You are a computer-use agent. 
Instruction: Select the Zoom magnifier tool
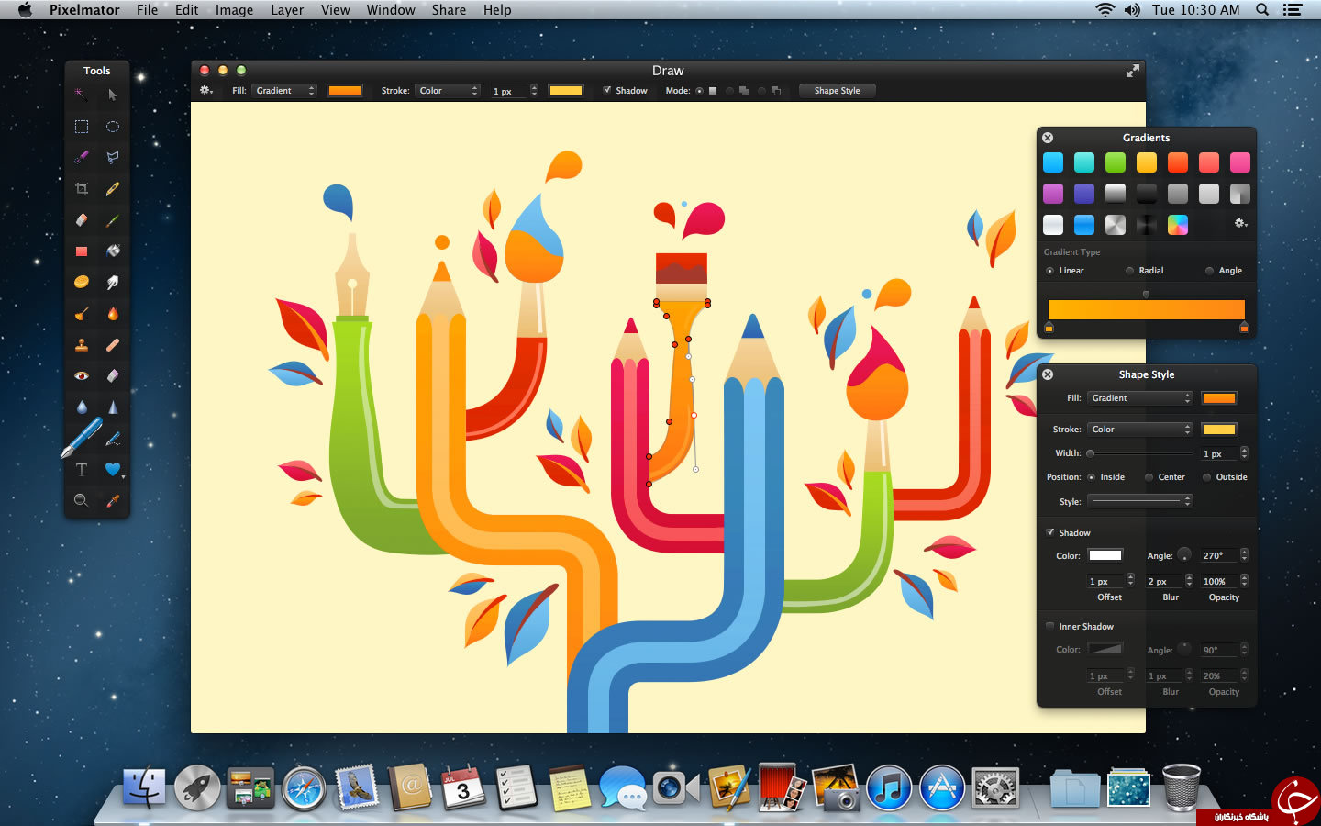pyautogui.click(x=82, y=500)
